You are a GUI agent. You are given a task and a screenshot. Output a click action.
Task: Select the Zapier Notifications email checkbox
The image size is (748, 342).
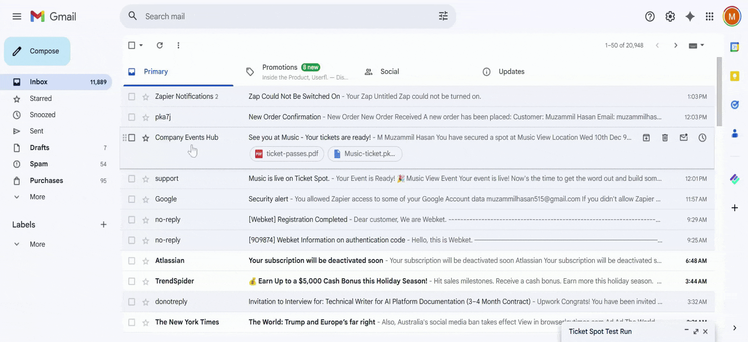[132, 97]
